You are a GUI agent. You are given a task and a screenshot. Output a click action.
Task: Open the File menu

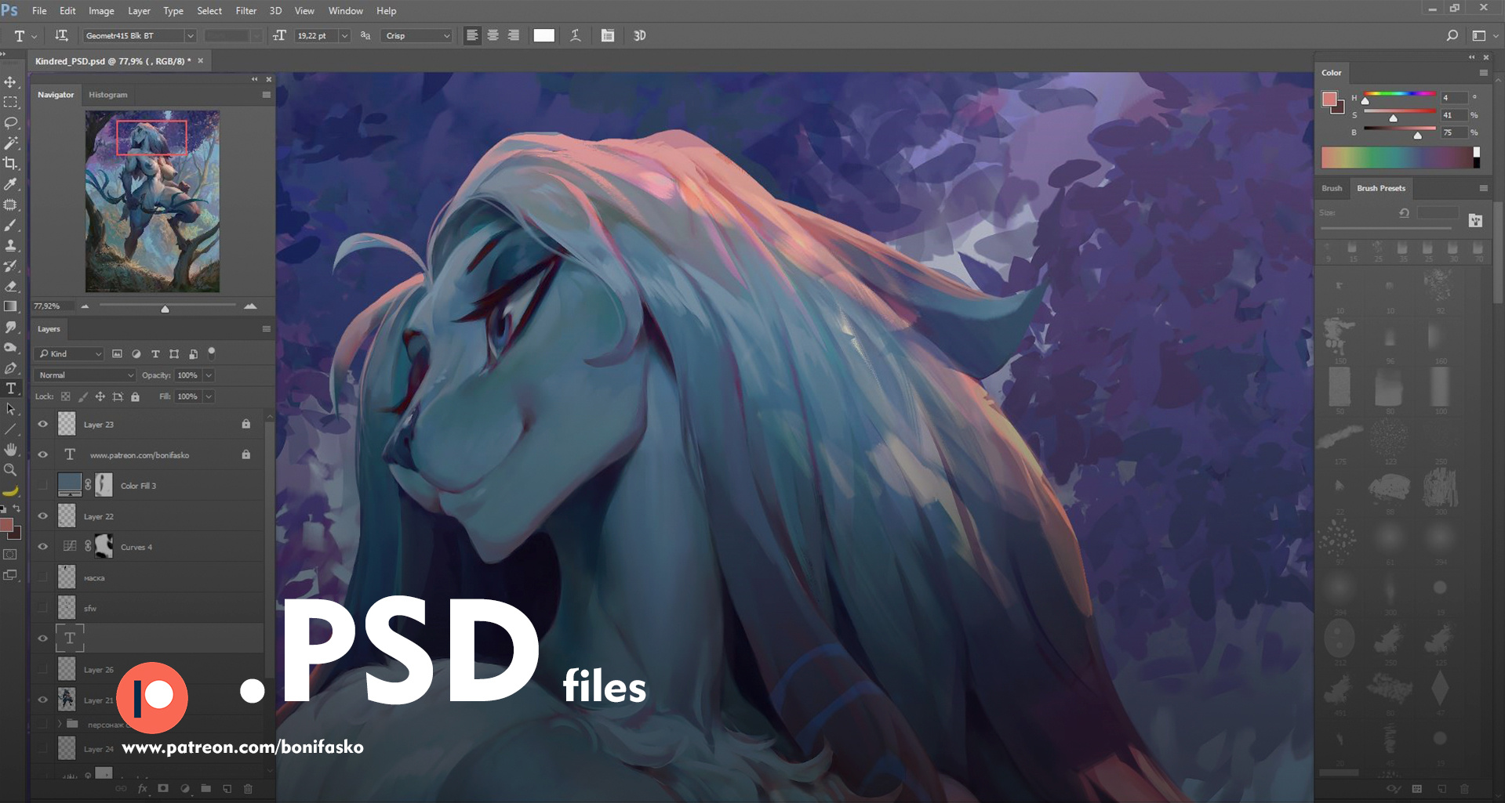click(39, 11)
